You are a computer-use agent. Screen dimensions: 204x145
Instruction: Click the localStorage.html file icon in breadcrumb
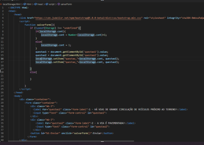click(1, 4)
